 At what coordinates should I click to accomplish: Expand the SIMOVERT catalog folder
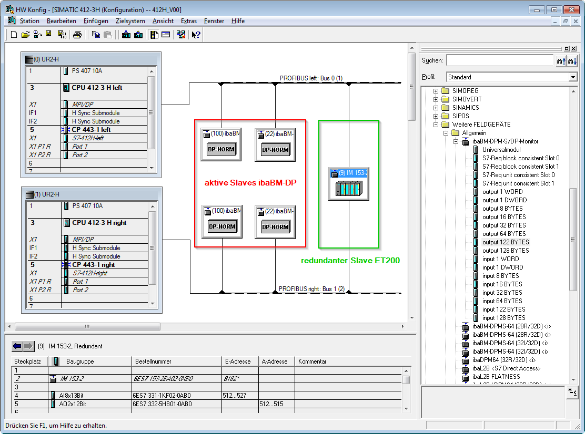[436, 99]
